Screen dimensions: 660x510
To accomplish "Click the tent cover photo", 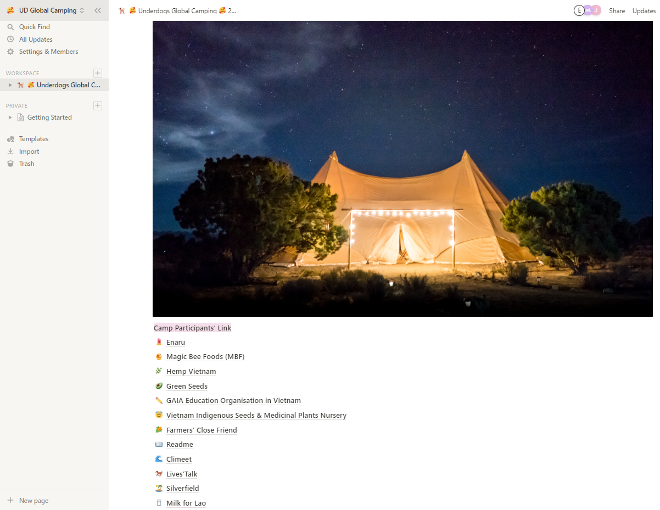I will point(402,169).
